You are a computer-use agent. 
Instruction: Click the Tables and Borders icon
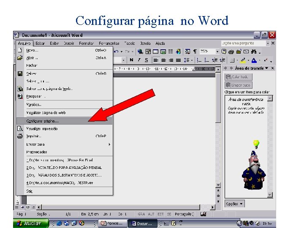tap(148, 52)
